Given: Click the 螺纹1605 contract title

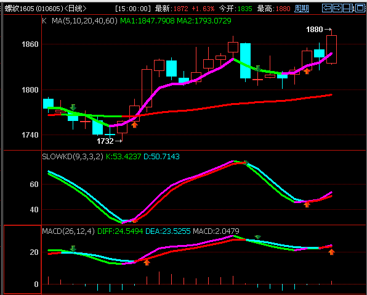Looking at the screenshot, I should click(20, 9).
